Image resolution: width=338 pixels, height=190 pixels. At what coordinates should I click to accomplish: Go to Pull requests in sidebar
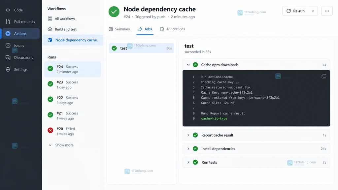click(x=21, y=21)
